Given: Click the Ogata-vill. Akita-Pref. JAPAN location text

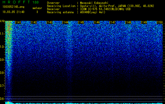Looking at the screenshot, I should click(117, 6).
